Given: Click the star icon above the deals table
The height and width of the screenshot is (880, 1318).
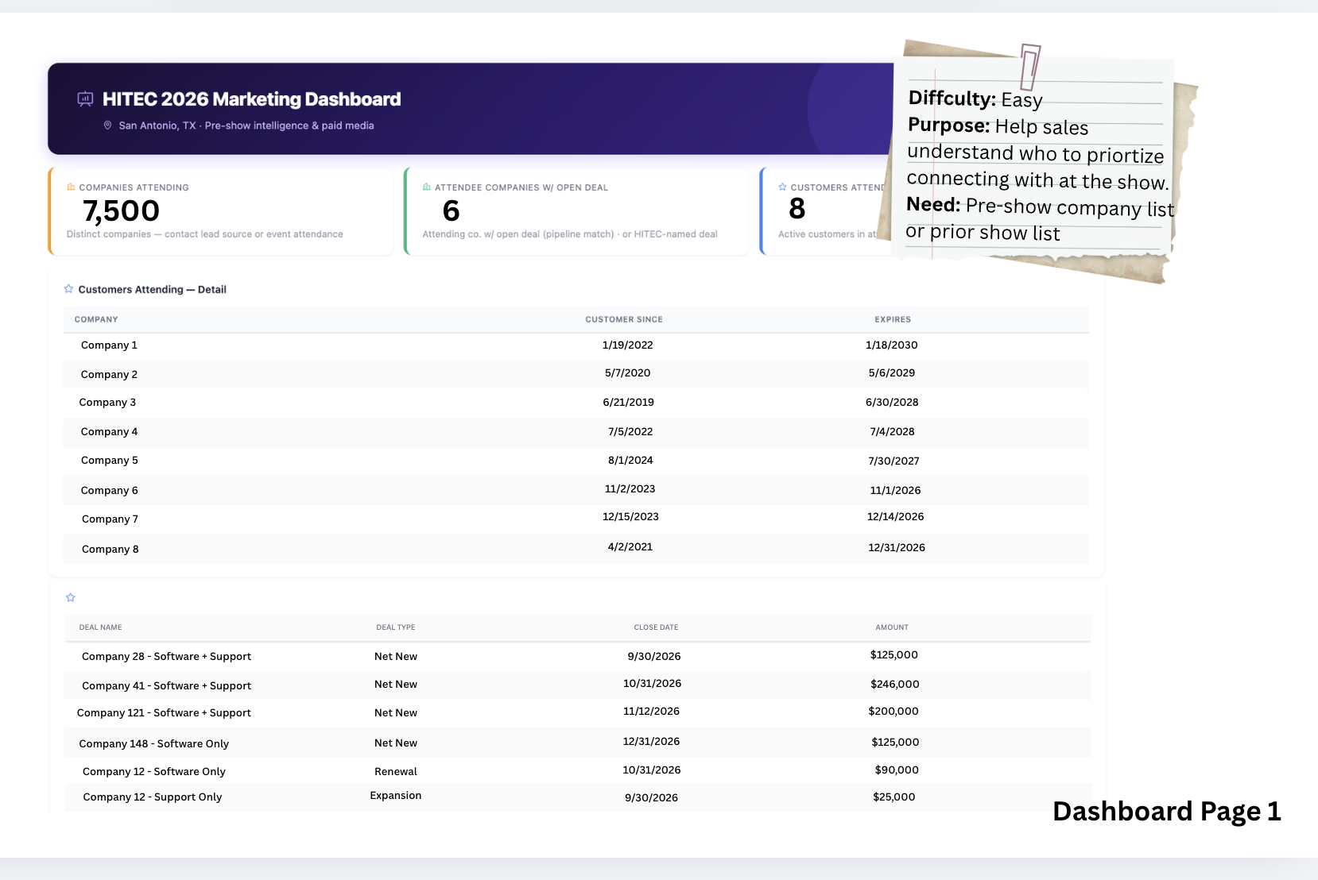Looking at the screenshot, I should click(x=71, y=597).
